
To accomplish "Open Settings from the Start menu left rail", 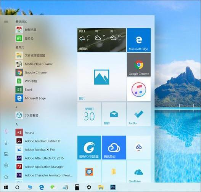I will tap(6, 165).
